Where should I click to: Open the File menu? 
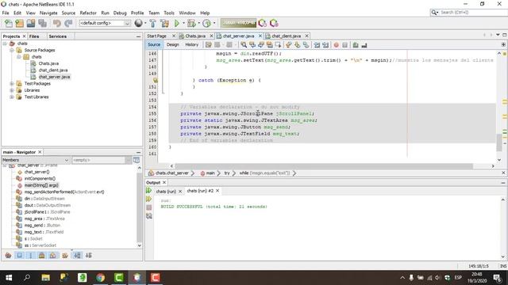pyautogui.click(x=6, y=13)
